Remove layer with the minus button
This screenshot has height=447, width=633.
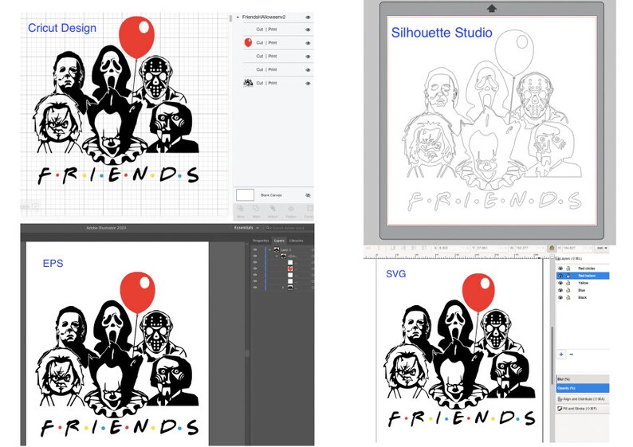[571, 355]
